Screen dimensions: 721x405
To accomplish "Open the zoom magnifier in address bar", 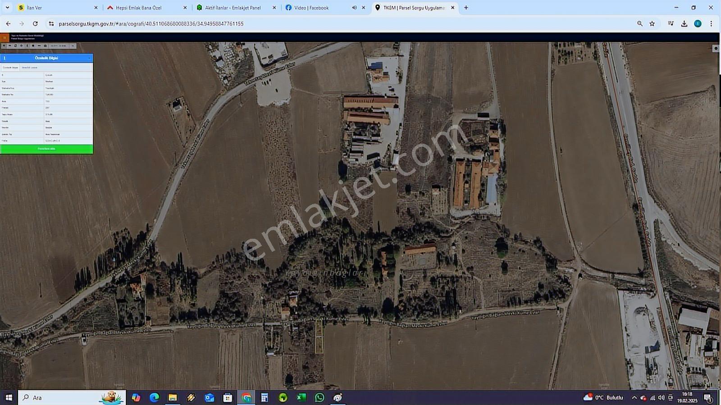I will [x=639, y=23].
